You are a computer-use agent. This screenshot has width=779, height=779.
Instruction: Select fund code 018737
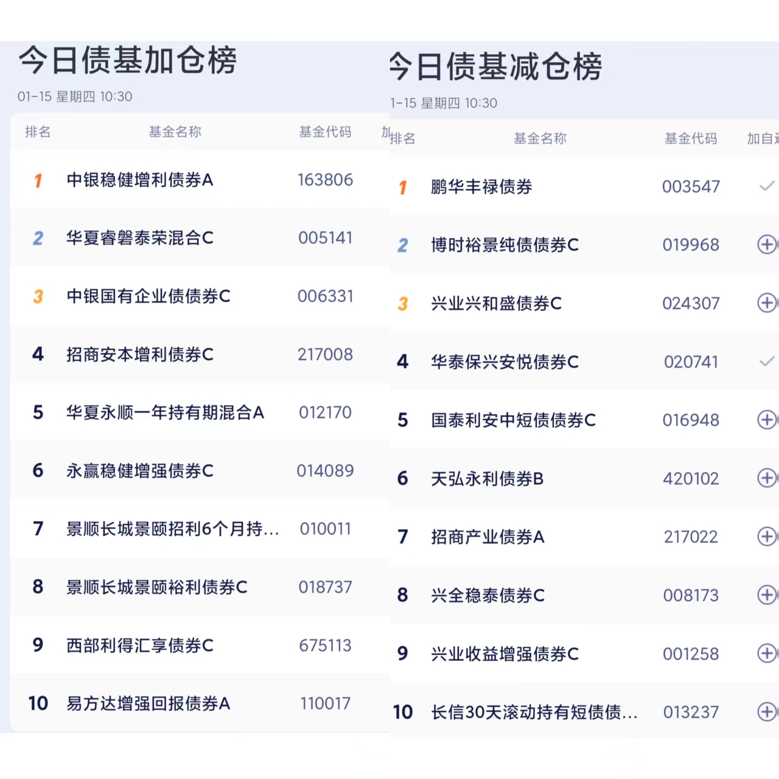coord(325,587)
